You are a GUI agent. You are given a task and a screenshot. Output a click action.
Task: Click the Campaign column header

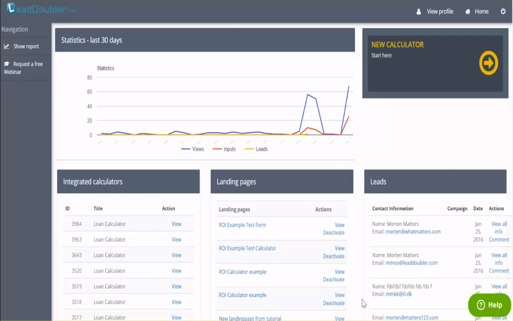click(457, 209)
